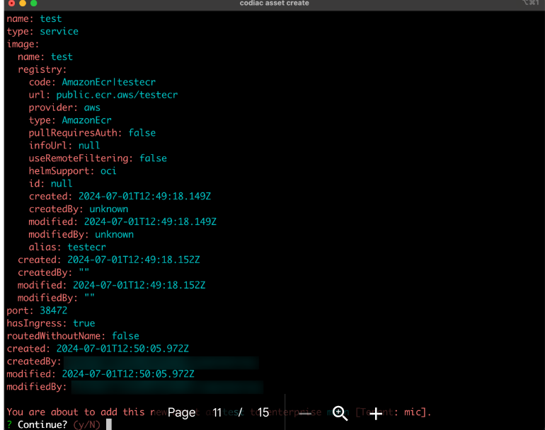Click the 'Continue?' prompt text
The width and height of the screenshot is (545, 430).
[x=42, y=424]
